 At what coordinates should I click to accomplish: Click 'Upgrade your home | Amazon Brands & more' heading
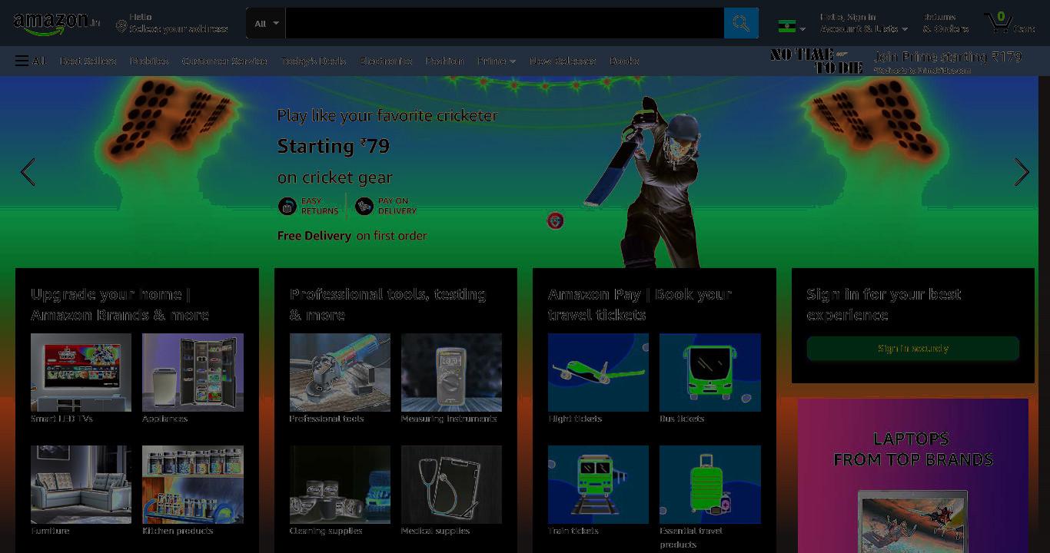coord(120,304)
